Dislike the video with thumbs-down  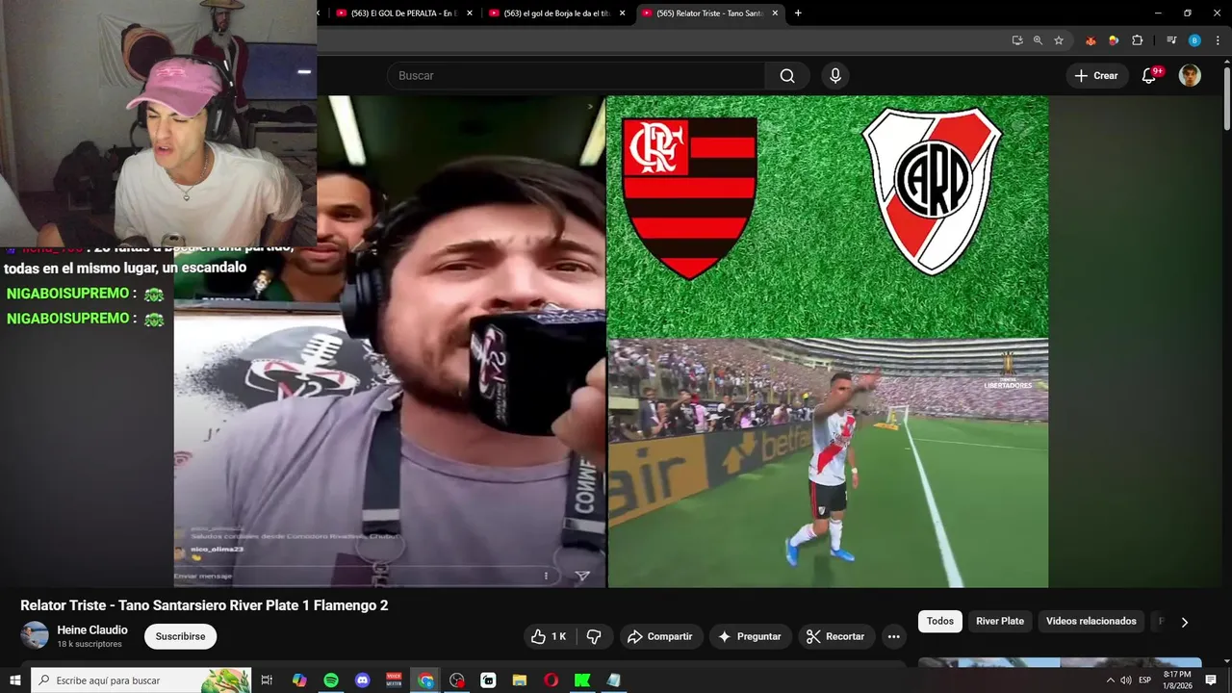pos(594,636)
